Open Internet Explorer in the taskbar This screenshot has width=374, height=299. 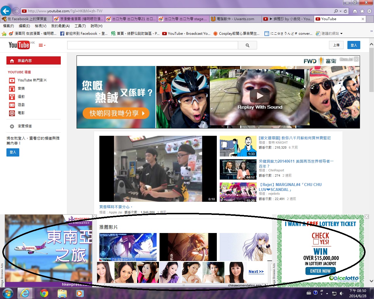25,293
